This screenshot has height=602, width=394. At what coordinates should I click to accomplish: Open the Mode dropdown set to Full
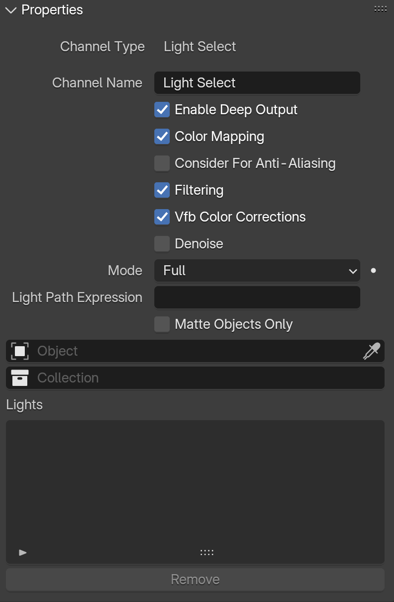257,271
